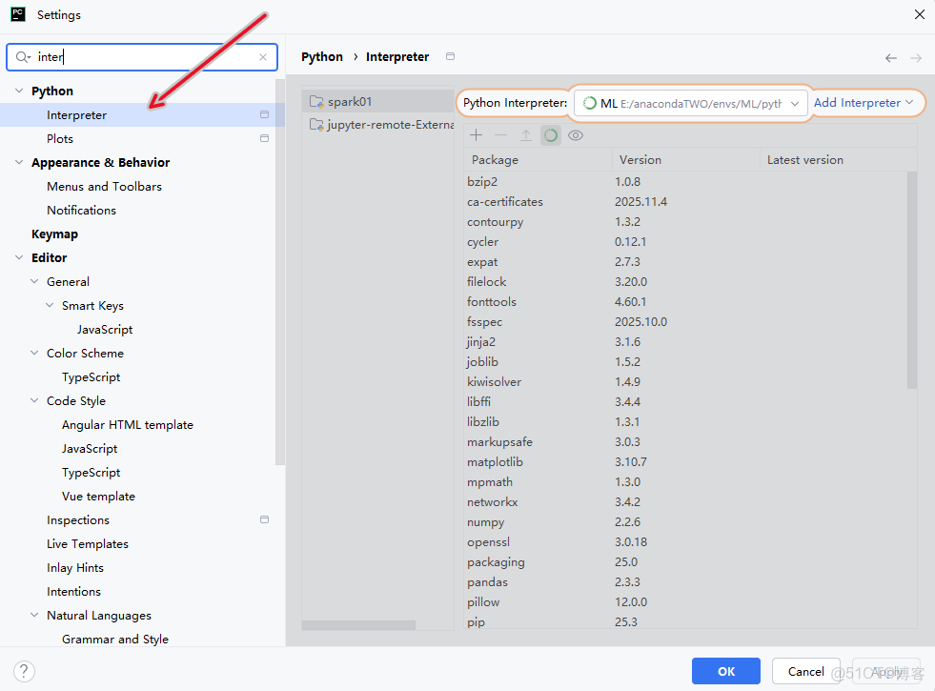Collapse the General subgroup
The height and width of the screenshot is (691, 935).
pos(34,281)
